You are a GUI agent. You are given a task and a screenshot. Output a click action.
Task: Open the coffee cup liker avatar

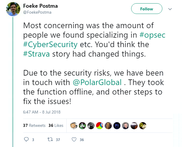tap(74, 126)
